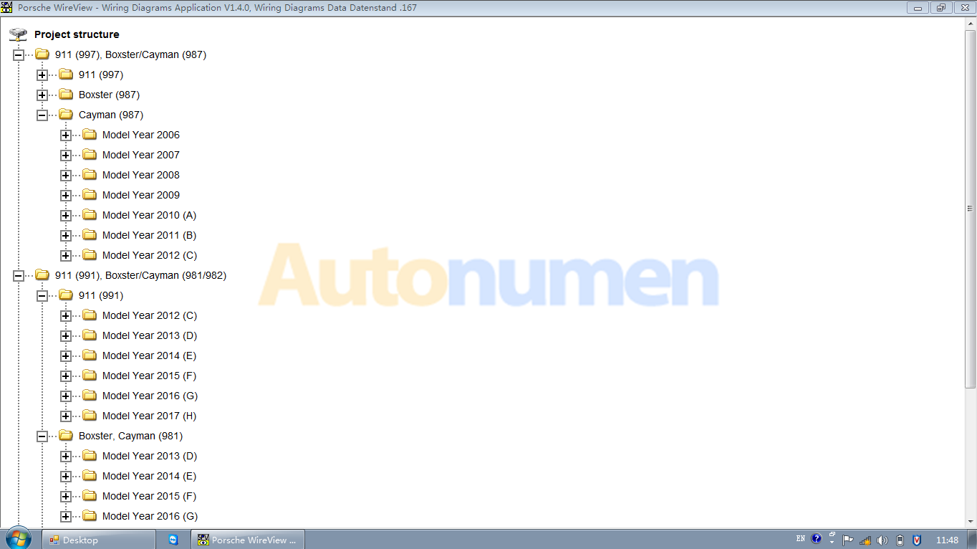
Task: Collapse the 911 (997), Boxster/Cayman (987) node
Action: click(x=19, y=54)
